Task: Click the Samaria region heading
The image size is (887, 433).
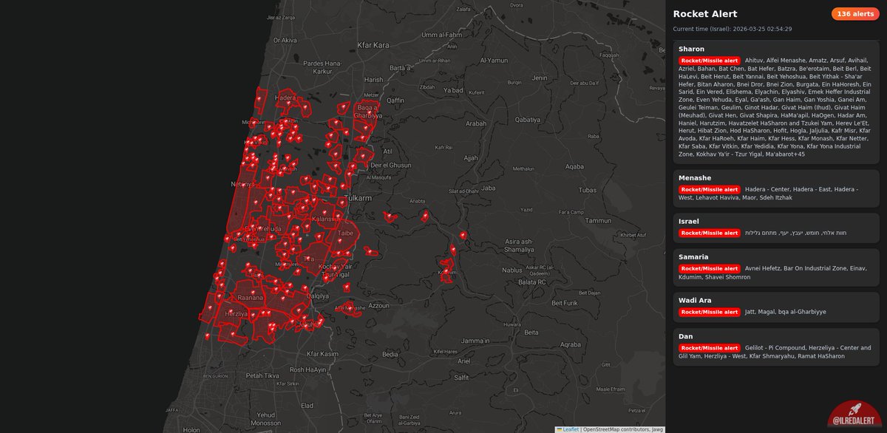Action: 693,257
